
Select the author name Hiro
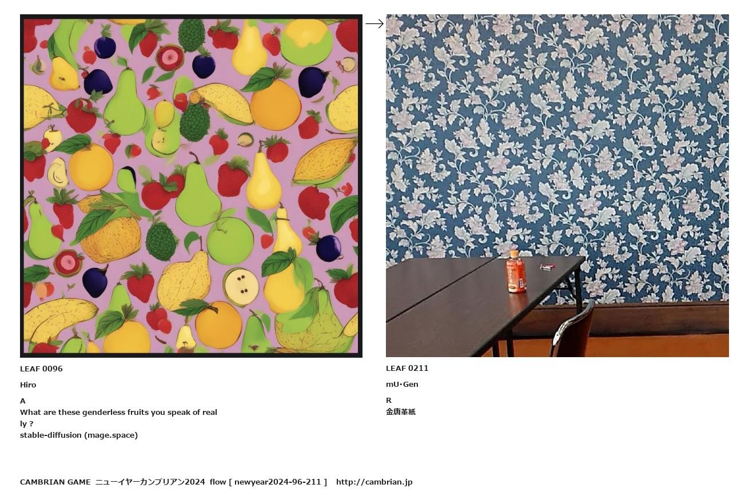click(28, 385)
